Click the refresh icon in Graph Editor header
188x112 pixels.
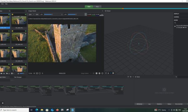coord(128,77)
